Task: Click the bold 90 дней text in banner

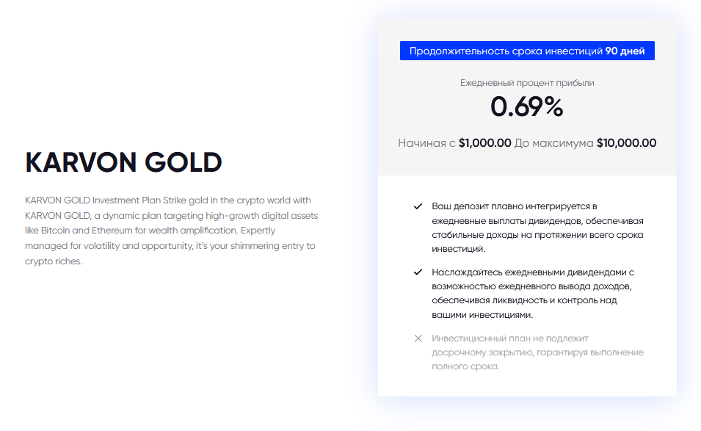Action: (625, 51)
